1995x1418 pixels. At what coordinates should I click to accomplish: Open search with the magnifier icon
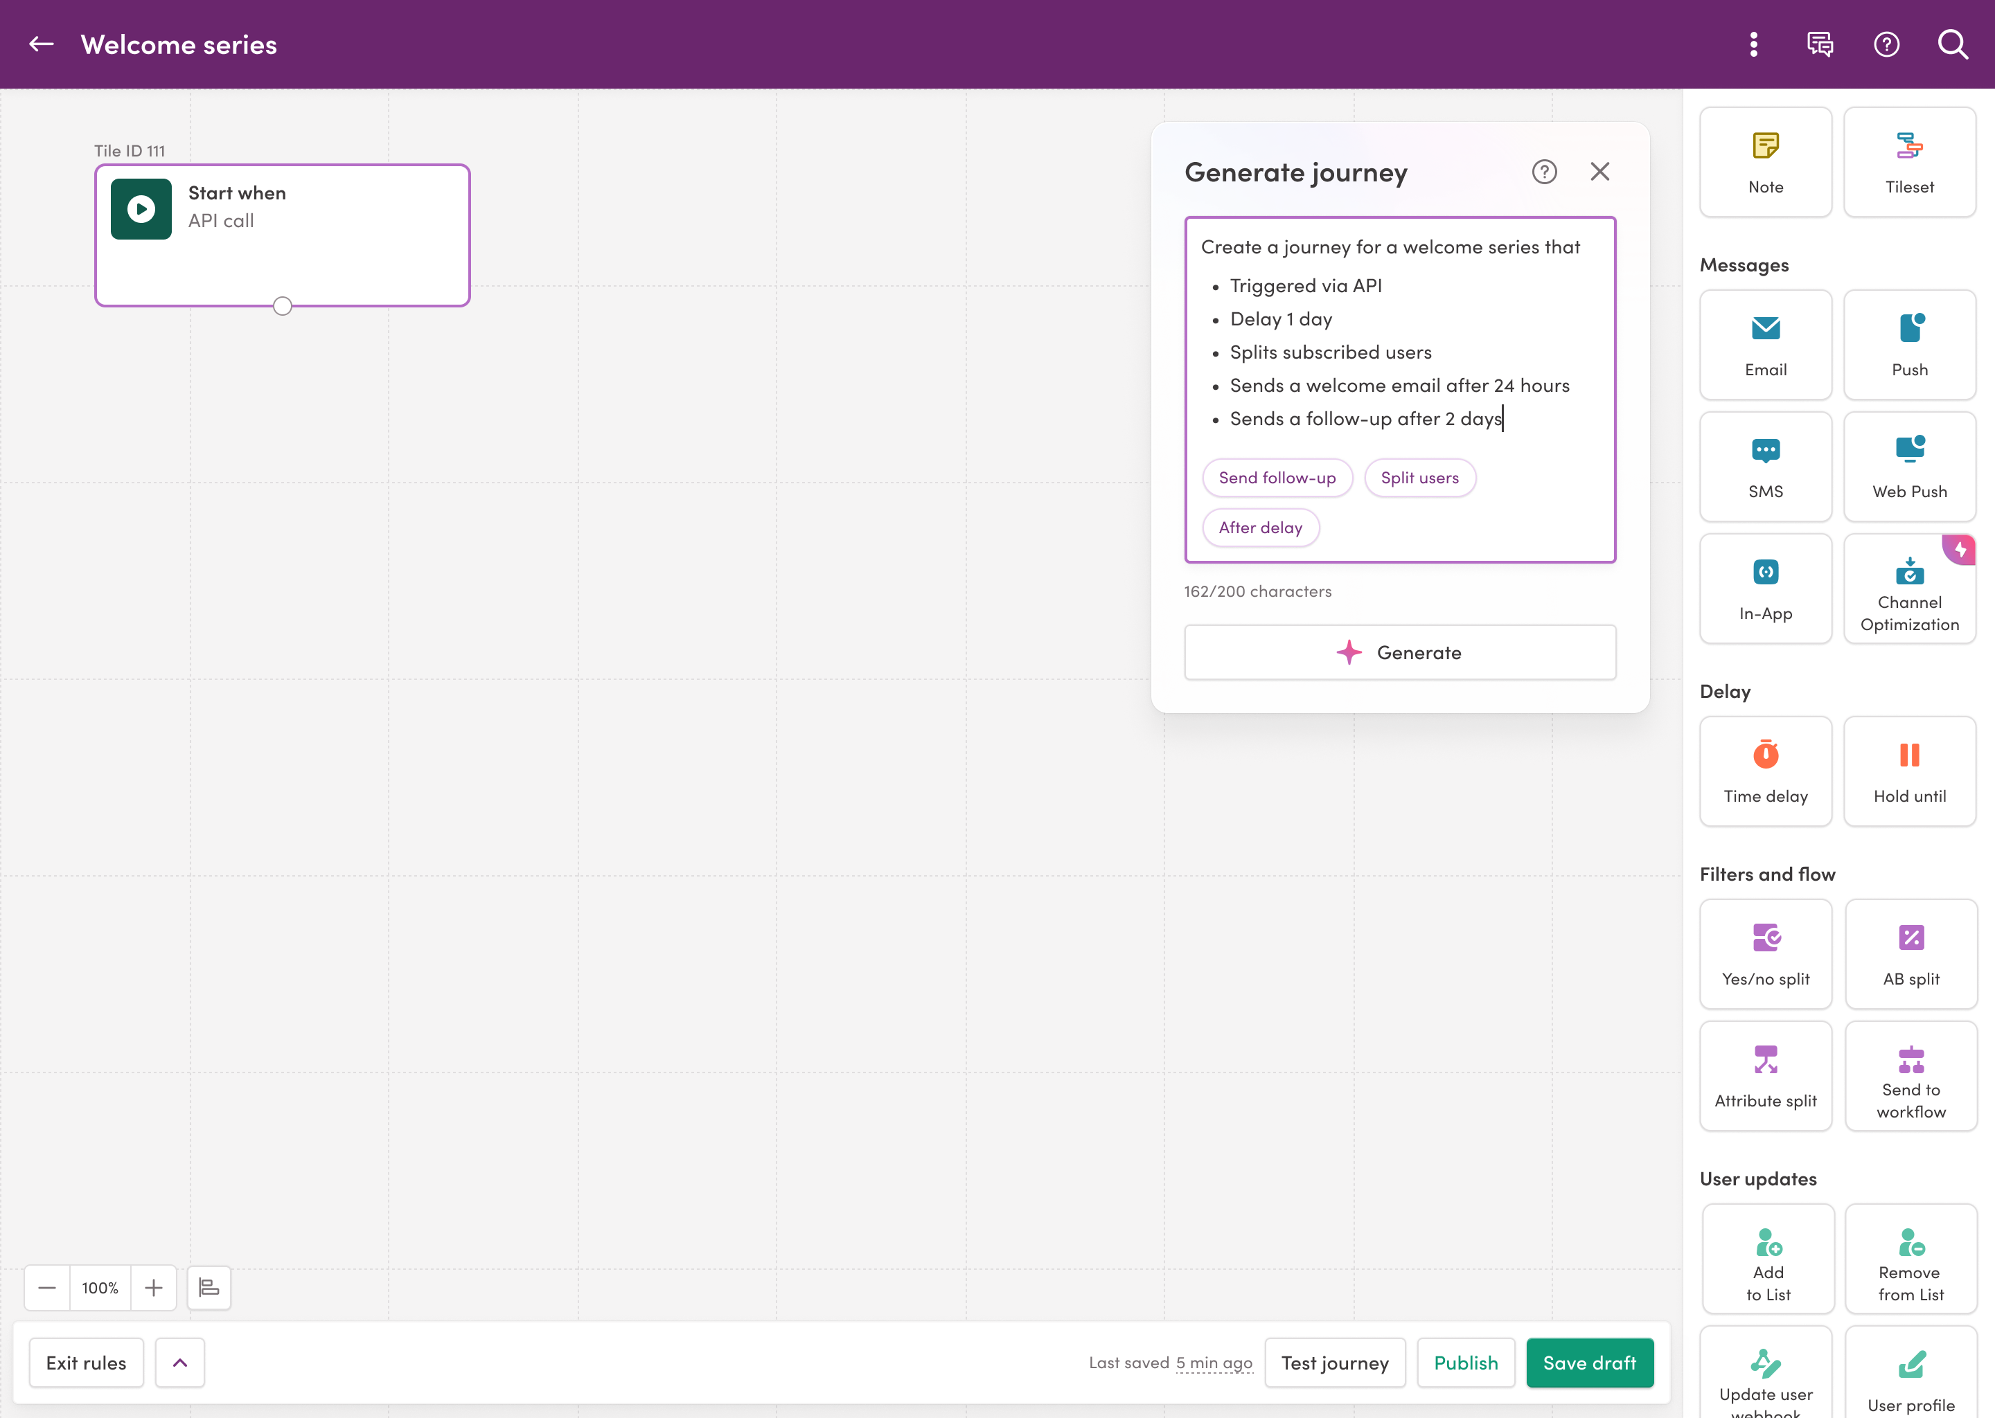[x=1953, y=44]
